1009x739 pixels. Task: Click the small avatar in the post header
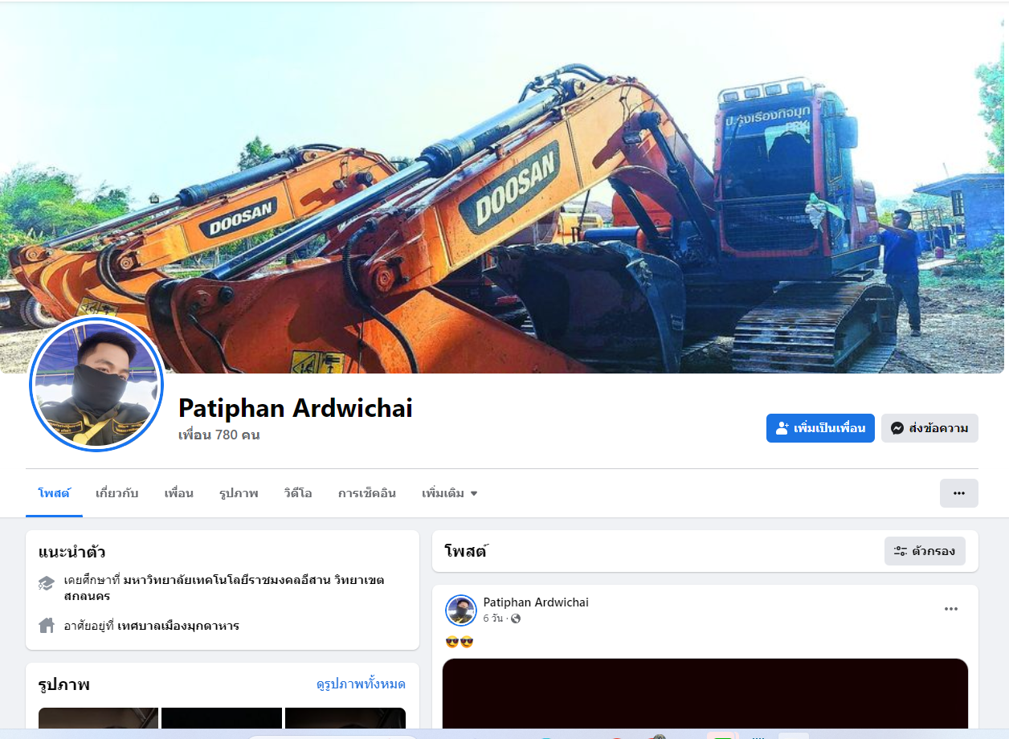coord(461,610)
